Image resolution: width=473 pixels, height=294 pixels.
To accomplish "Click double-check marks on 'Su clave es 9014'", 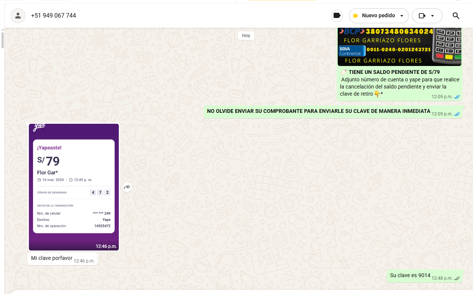I will click(457, 278).
